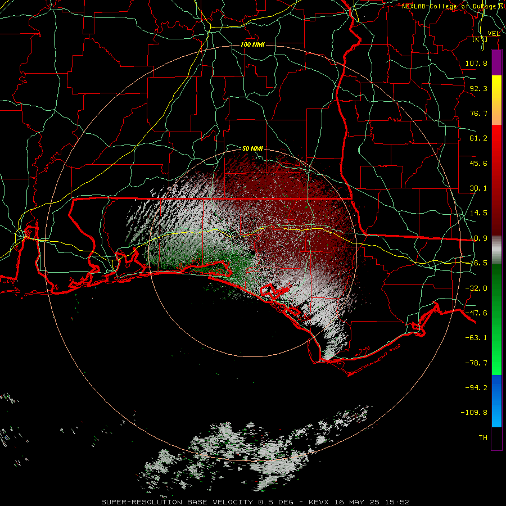This screenshot has height=506, width=506.
Task: Click the TH label under the scale
Action: tap(483, 438)
